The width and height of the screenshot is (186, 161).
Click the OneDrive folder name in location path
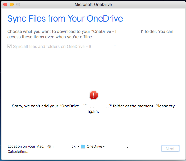107,146
